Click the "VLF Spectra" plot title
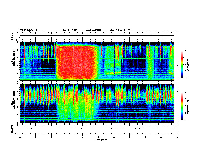 pyautogui.click(x=28, y=30)
